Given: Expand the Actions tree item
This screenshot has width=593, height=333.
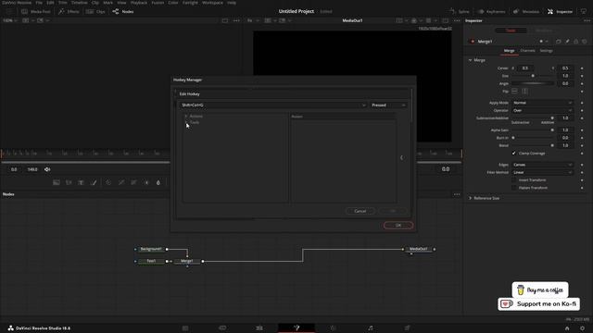Looking at the screenshot, I should (x=186, y=117).
